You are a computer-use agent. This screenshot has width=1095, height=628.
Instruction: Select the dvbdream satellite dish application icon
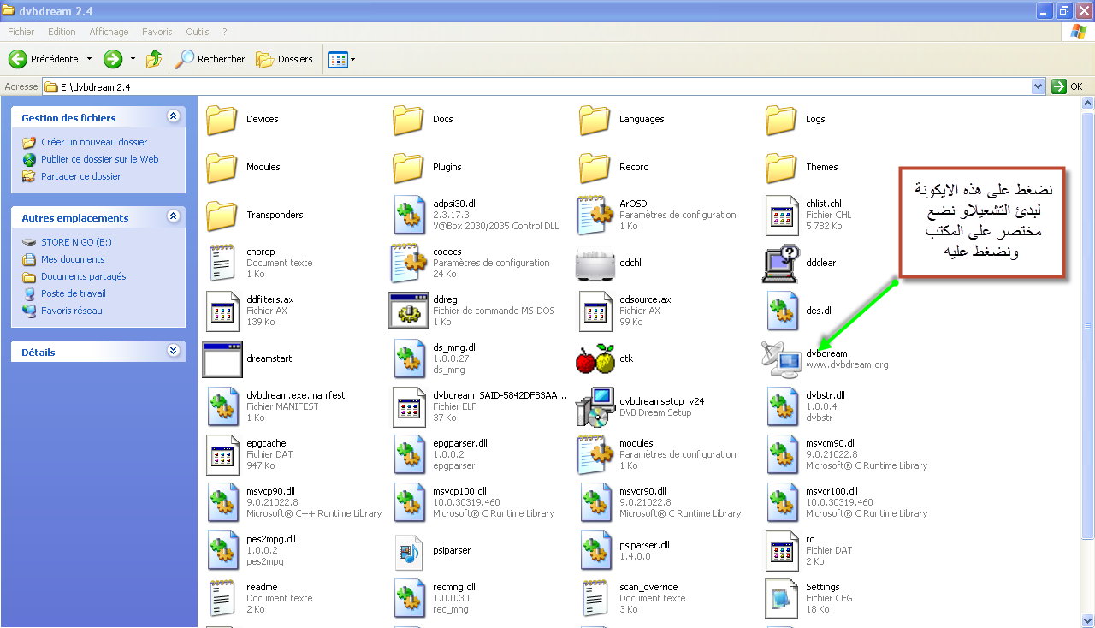(780, 359)
